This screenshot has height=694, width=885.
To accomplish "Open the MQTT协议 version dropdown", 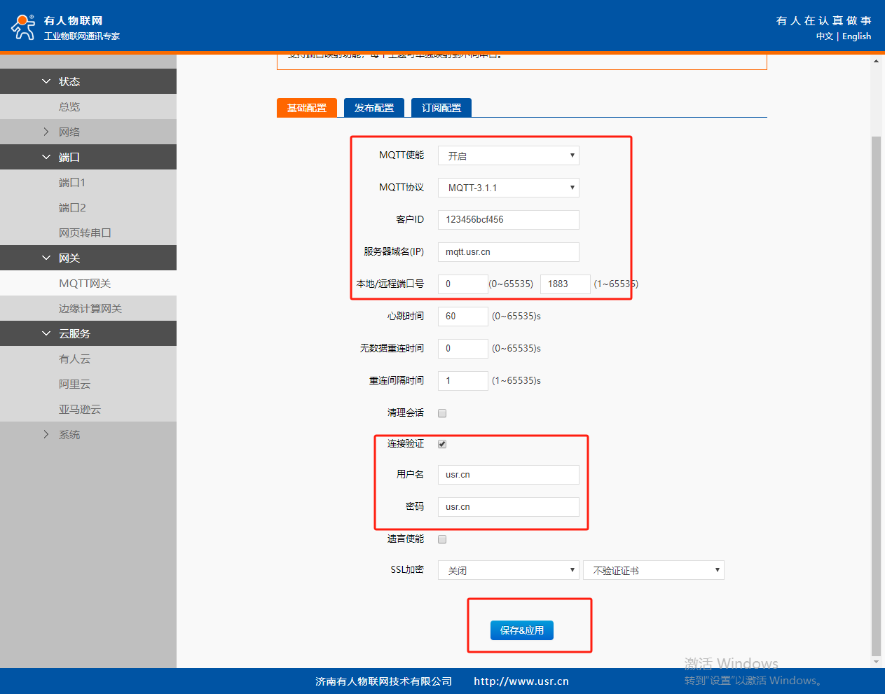I will point(508,188).
